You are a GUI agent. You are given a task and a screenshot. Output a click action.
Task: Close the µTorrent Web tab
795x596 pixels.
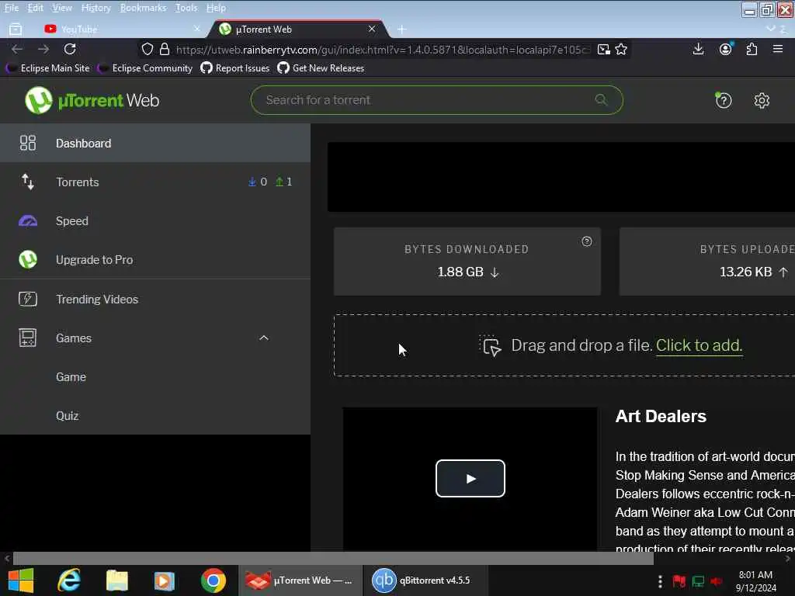[372, 29]
